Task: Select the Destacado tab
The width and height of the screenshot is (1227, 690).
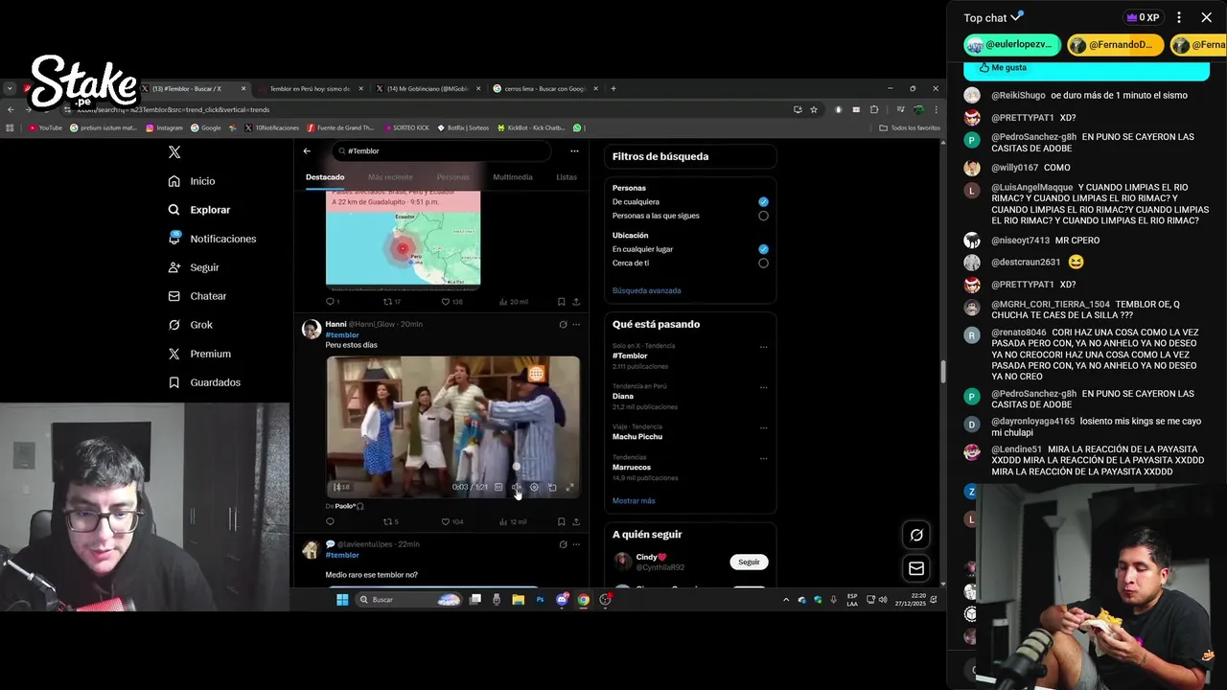Action: 325,177
